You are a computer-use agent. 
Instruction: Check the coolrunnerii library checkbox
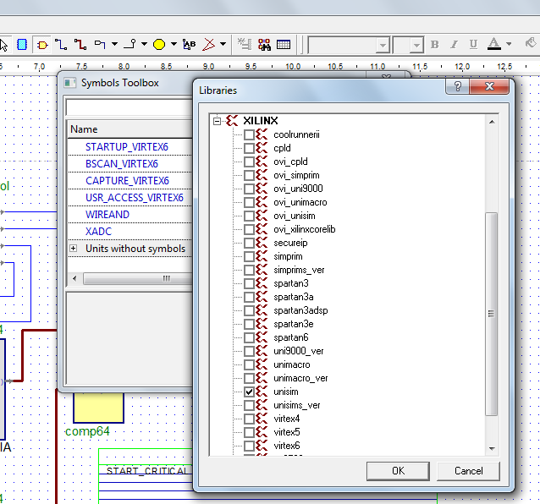point(249,134)
